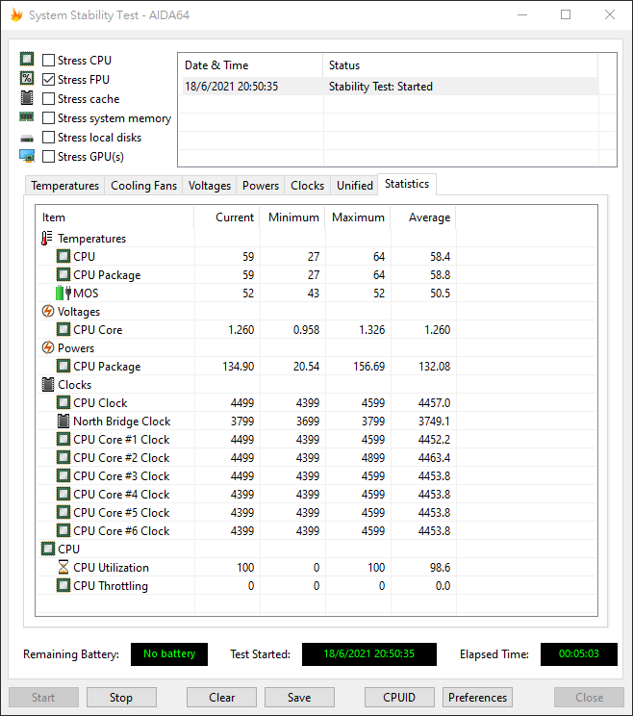Click the percent icon beside Stress FPU
Screen dimensions: 633x716
coord(27,79)
